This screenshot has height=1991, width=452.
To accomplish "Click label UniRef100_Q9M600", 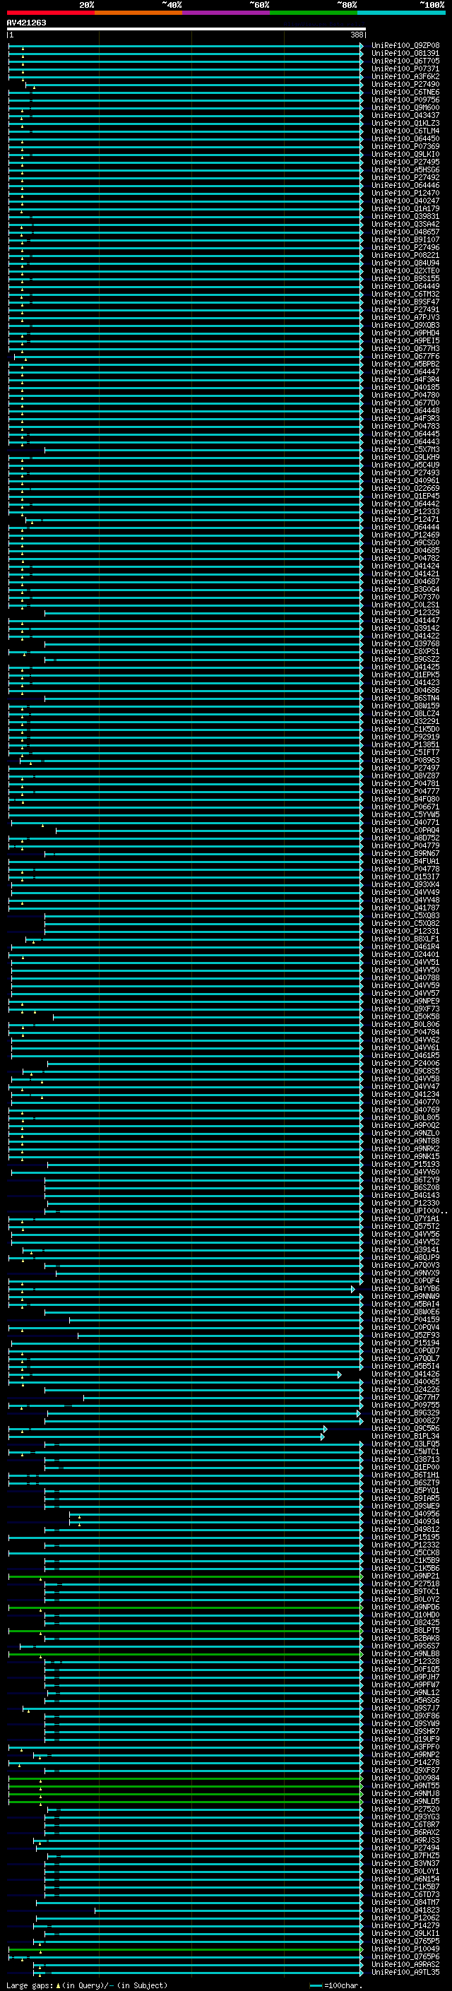I will pos(405,107).
